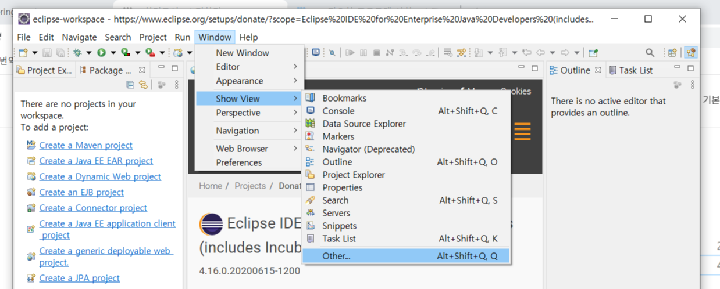The image size is (720, 289).
Task: Click Create a Dynamic Web project link
Action: [x=100, y=176]
